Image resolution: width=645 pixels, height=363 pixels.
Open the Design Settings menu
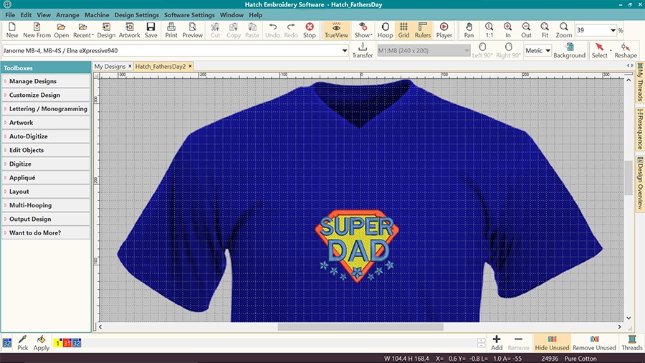pos(136,15)
